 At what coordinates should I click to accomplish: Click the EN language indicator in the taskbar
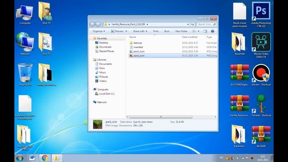(x=221, y=157)
